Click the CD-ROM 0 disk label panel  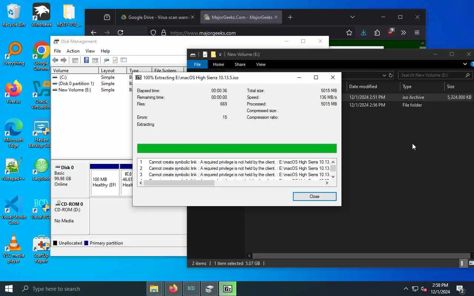[70, 216]
